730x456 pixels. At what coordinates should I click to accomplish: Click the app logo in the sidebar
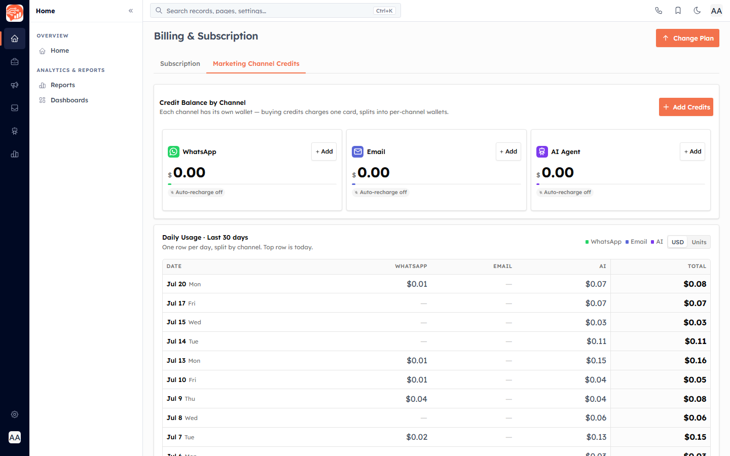point(15,13)
